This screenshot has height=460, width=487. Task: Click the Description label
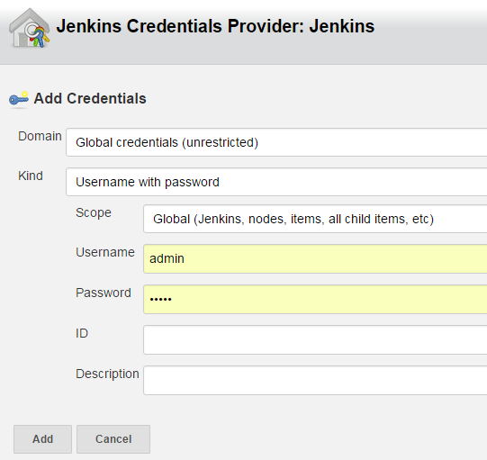pyautogui.click(x=107, y=374)
